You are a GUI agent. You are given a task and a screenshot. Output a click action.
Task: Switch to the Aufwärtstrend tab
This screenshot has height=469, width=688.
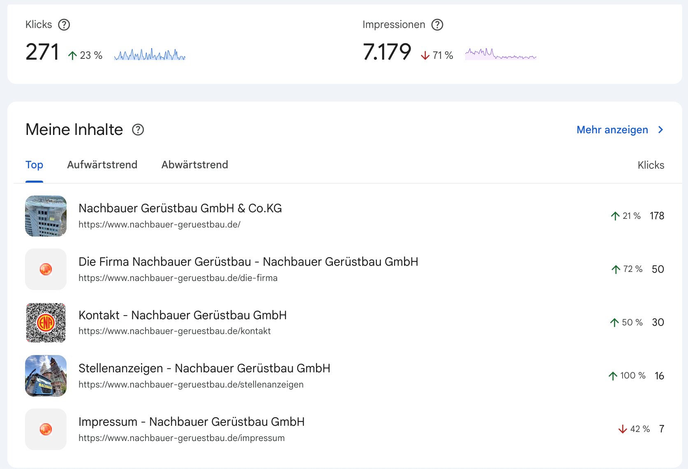[102, 165]
